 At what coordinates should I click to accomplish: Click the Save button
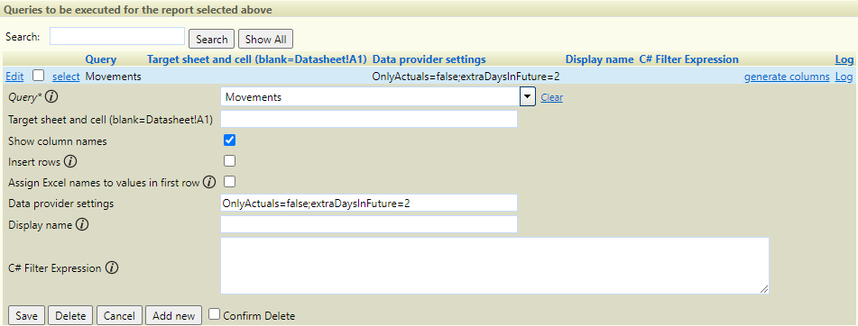(x=27, y=315)
